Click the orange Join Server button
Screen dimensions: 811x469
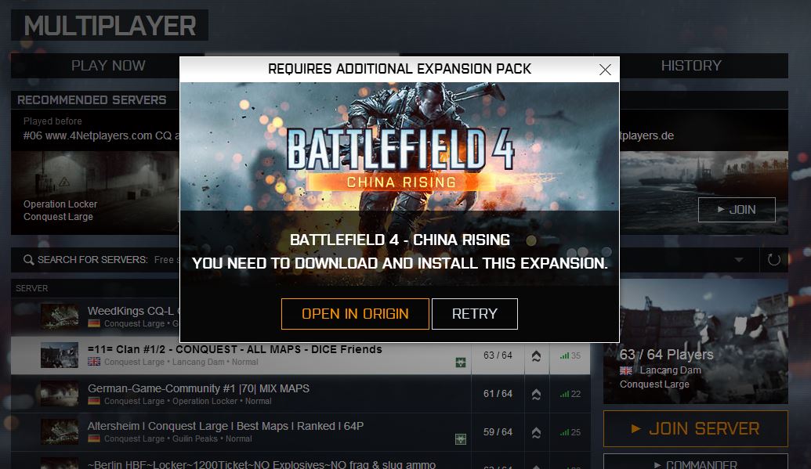click(696, 428)
